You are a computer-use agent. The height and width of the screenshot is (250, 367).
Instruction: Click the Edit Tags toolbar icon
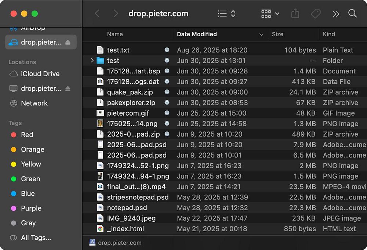tap(316, 14)
